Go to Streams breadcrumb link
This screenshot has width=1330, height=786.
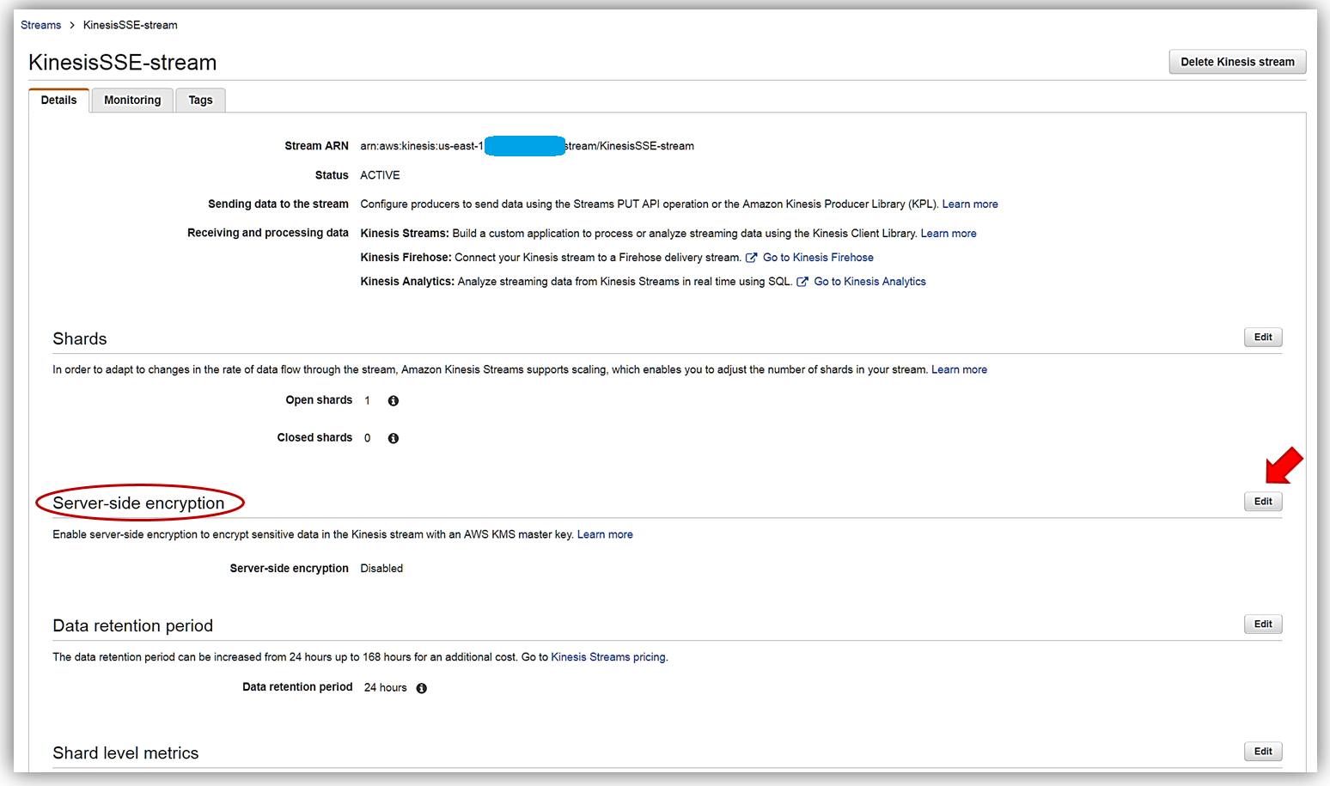coord(40,25)
